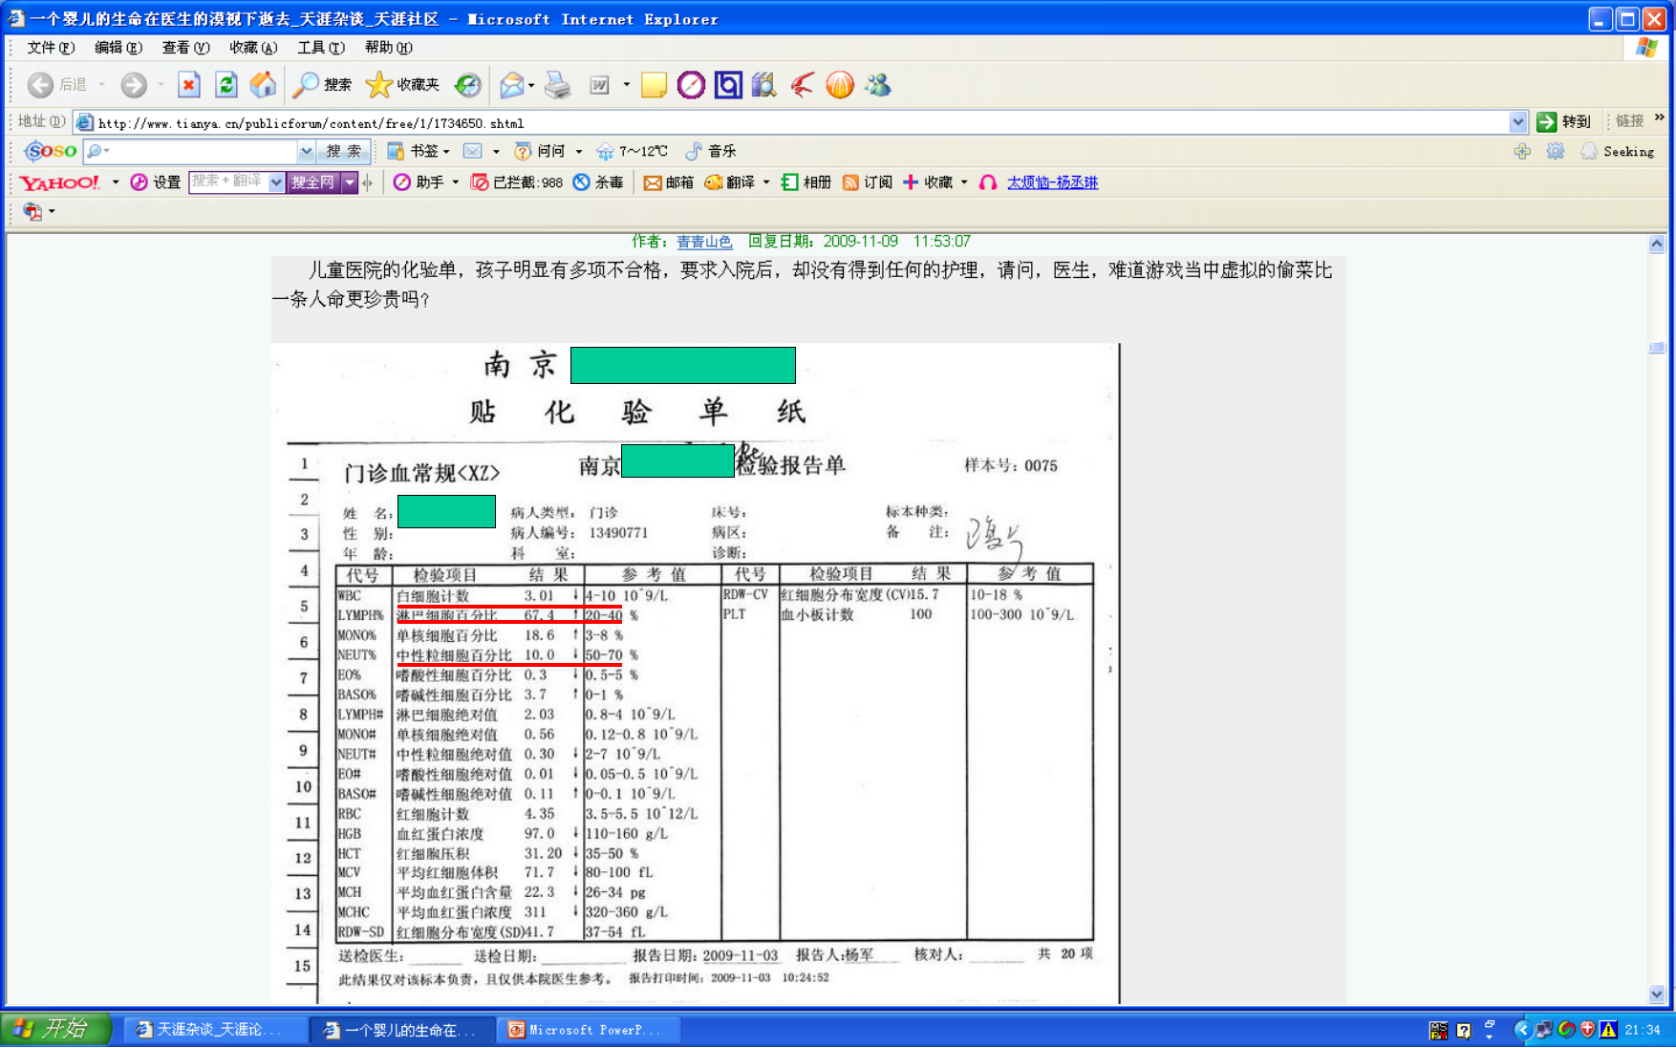Screen dimensions: 1676x1048
Task: Click the Back (后退) navigation button
Action: 57,85
